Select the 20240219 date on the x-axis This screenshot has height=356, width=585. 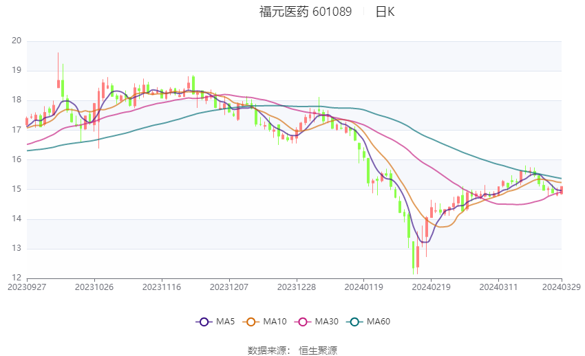pos(432,287)
